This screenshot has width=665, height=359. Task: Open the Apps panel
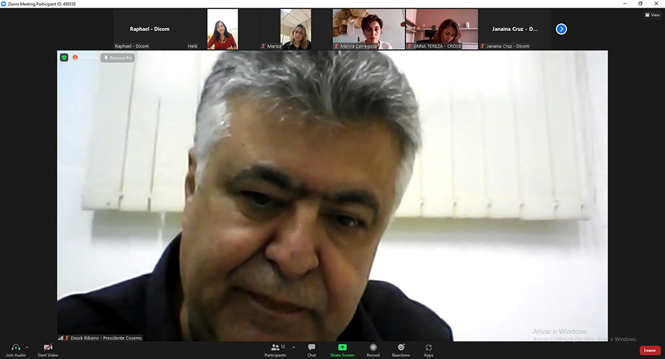click(x=429, y=347)
